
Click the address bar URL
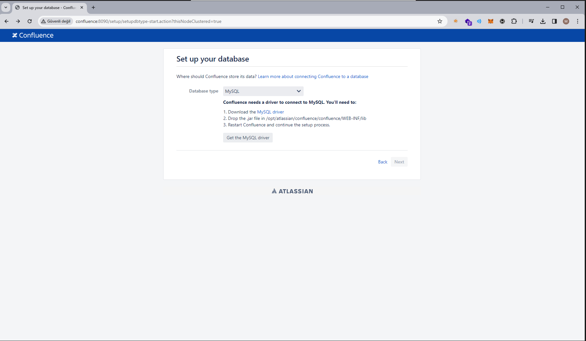click(148, 21)
